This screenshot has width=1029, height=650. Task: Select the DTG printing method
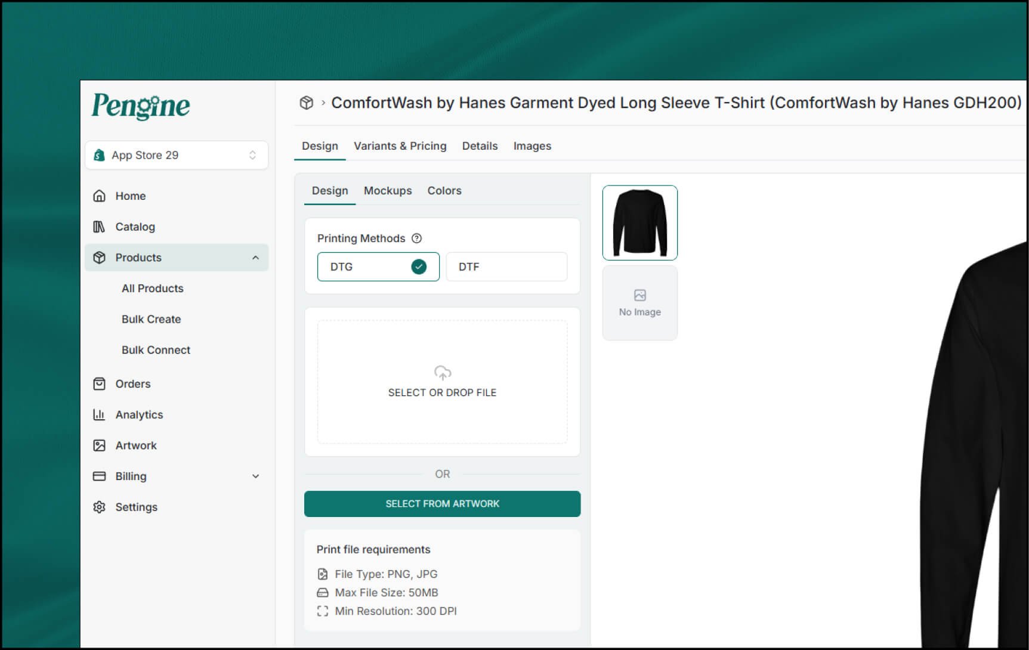[x=378, y=267]
